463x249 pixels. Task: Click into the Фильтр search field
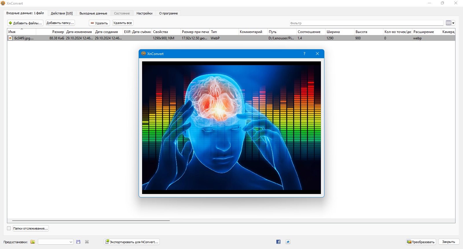(x=366, y=23)
